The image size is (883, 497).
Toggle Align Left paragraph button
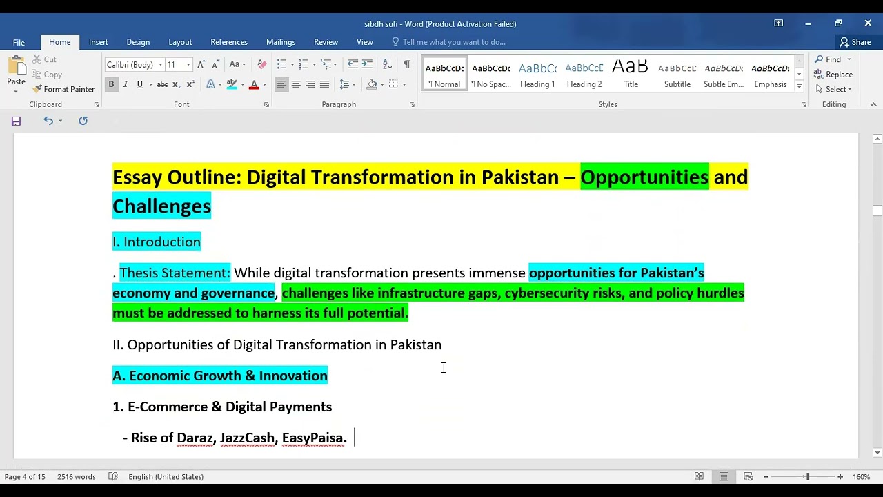281,84
